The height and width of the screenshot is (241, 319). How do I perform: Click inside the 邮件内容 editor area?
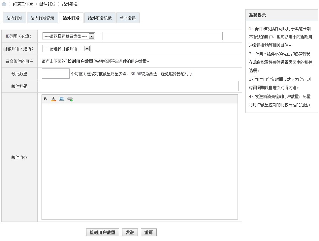coord(140,161)
